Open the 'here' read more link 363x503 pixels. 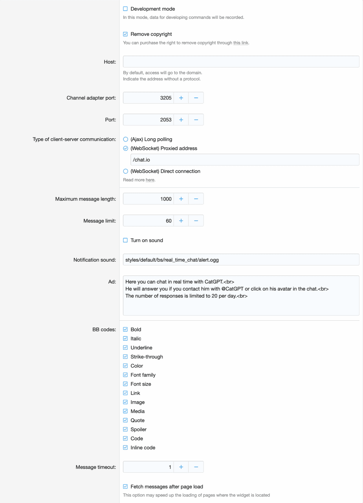click(150, 180)
